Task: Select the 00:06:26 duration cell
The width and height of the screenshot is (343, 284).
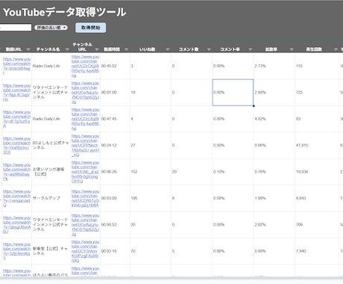Action: (115, 172)
